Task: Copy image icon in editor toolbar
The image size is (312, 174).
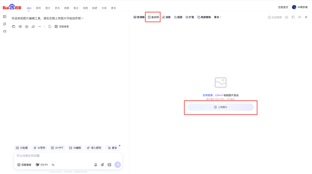Action: click(x=293, y=17)
